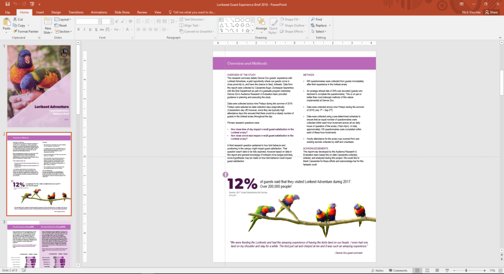Click Ribbon Display Options button
The image size is (504, 274).
pyautogui.click(x=462, y=4)
